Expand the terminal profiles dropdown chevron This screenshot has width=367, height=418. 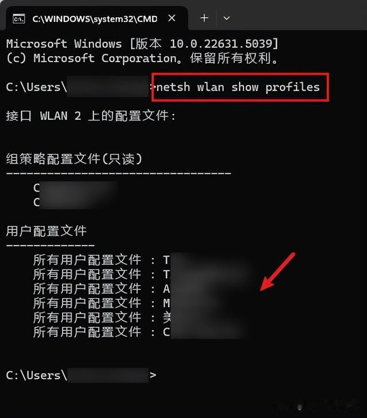click(x=227, y=18)
